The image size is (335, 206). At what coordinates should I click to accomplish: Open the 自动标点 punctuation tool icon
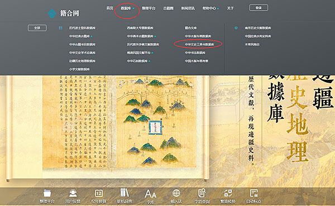(x=253, y=193)
